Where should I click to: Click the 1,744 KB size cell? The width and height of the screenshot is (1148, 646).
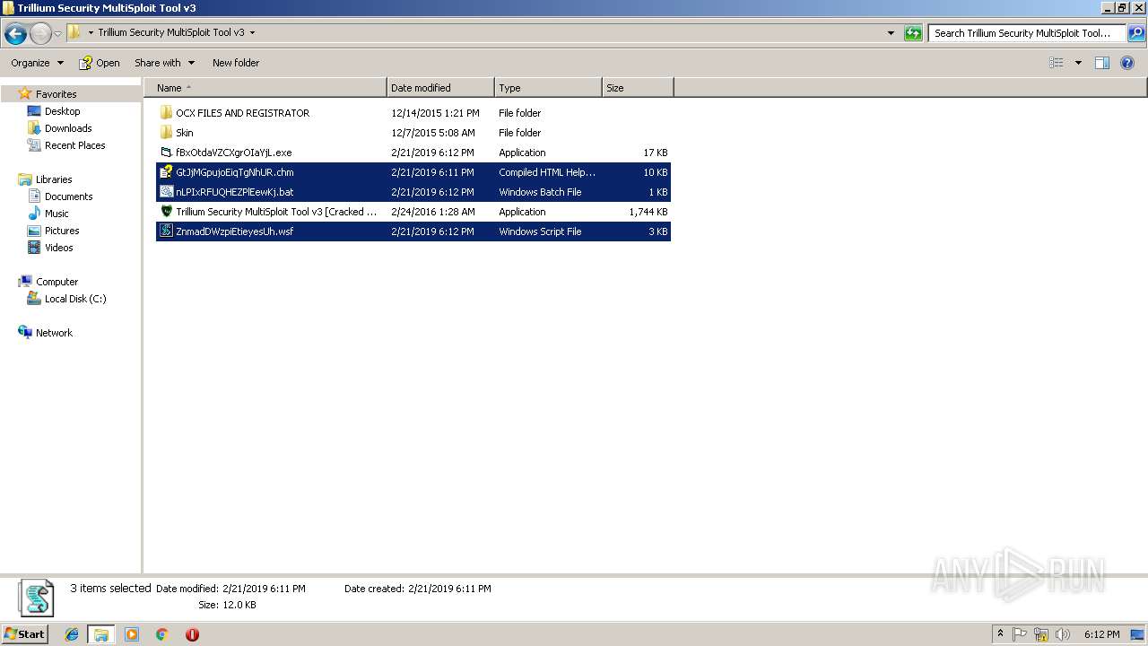[648, 212]
